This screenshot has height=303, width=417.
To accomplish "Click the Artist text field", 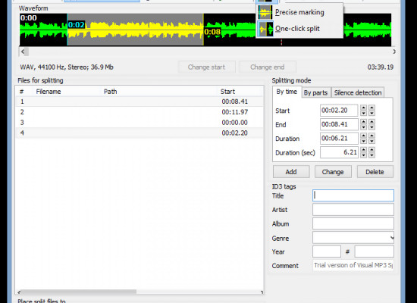I will pyautogui.click(x=353, y=209).
